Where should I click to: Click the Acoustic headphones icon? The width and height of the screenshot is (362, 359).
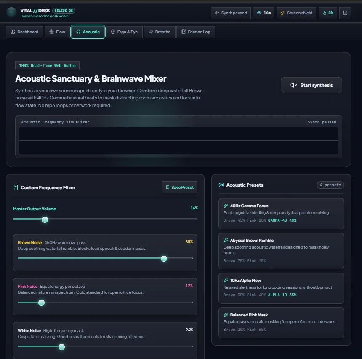coord(78,32)
